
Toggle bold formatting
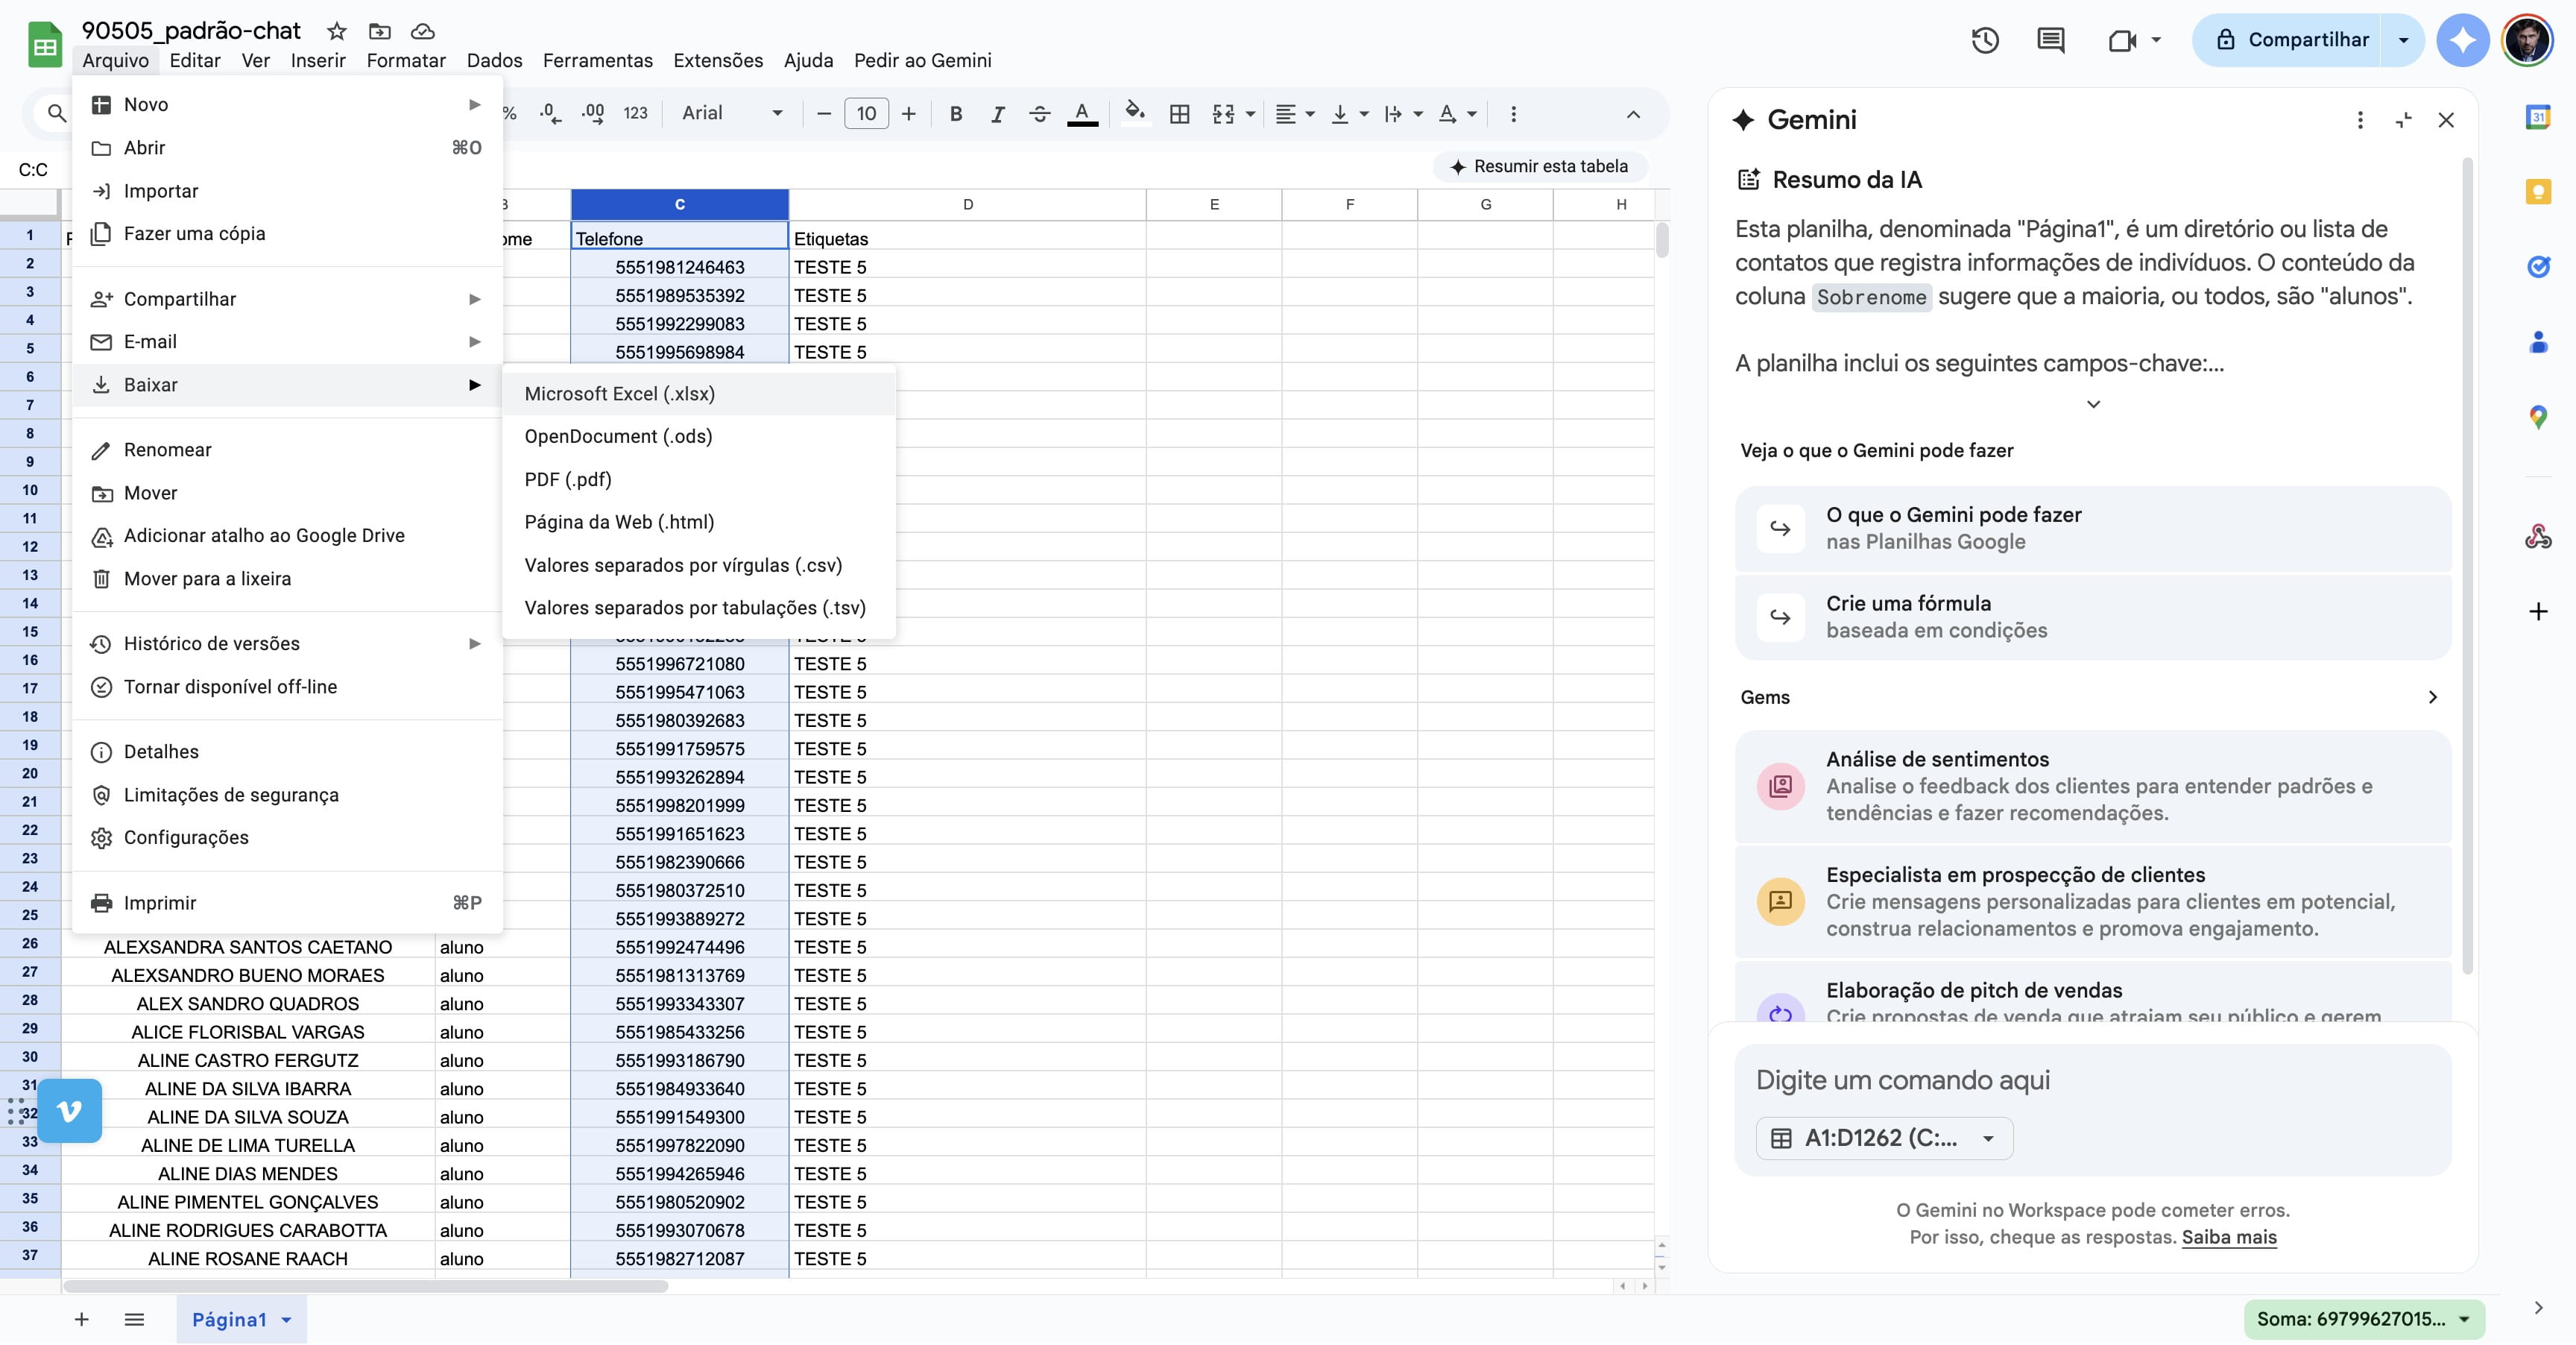956,114
